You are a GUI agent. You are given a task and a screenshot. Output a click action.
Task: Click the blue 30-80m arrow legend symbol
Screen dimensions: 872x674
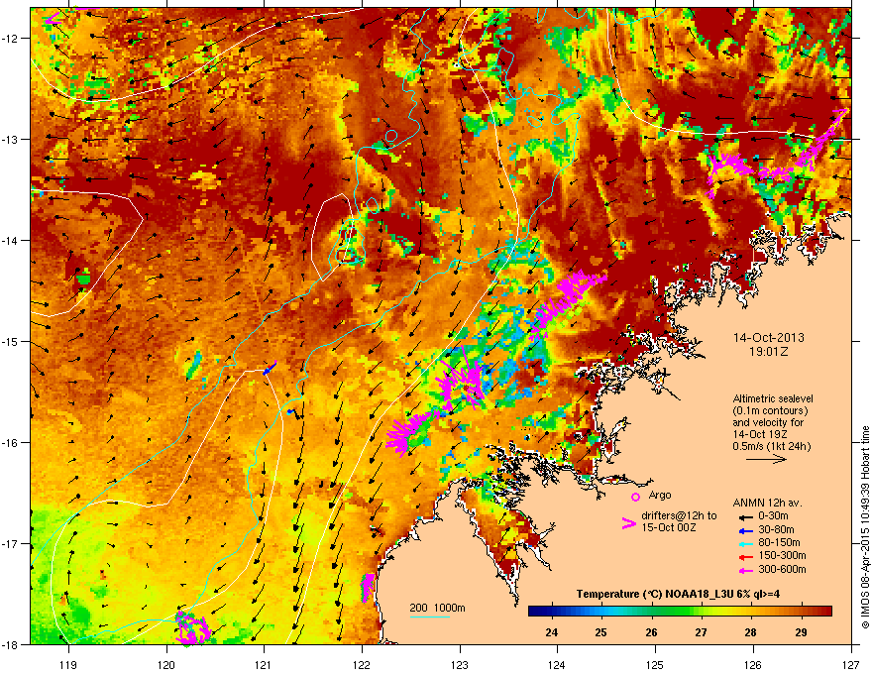(x=745, y=530)
